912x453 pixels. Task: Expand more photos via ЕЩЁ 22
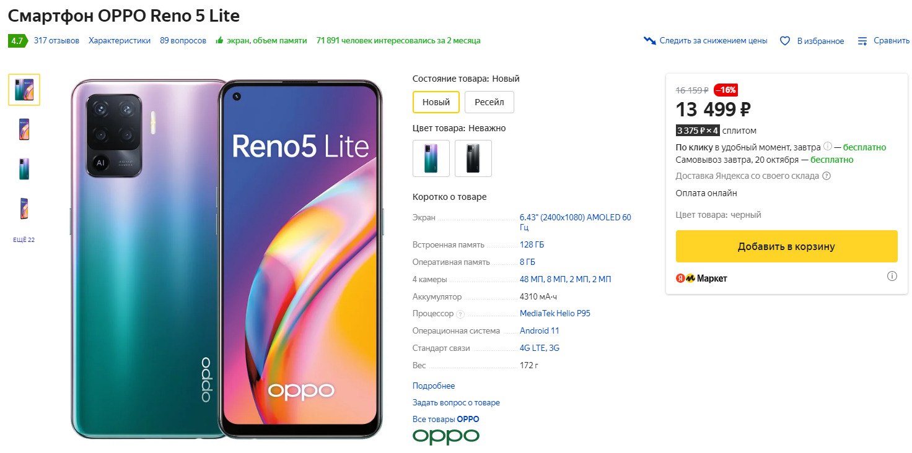pos(24,240)
